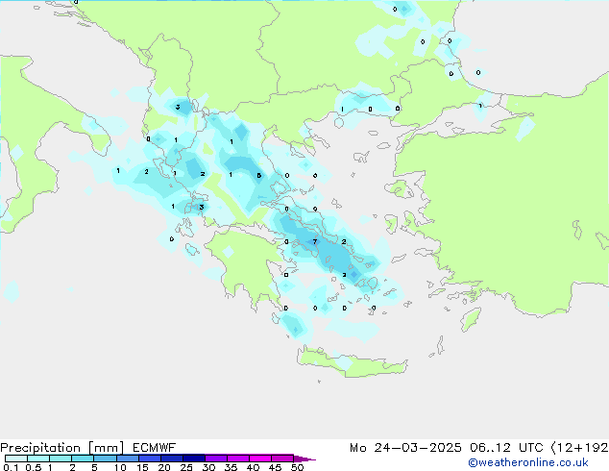Select the 10–15 mm legend color swatch
This screenshot has width=609, height=471.
click(128, 459)
